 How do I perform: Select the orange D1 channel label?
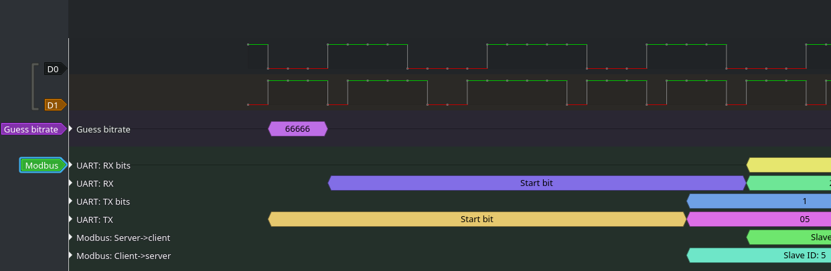pyautogui.click(x=54, y=105)
